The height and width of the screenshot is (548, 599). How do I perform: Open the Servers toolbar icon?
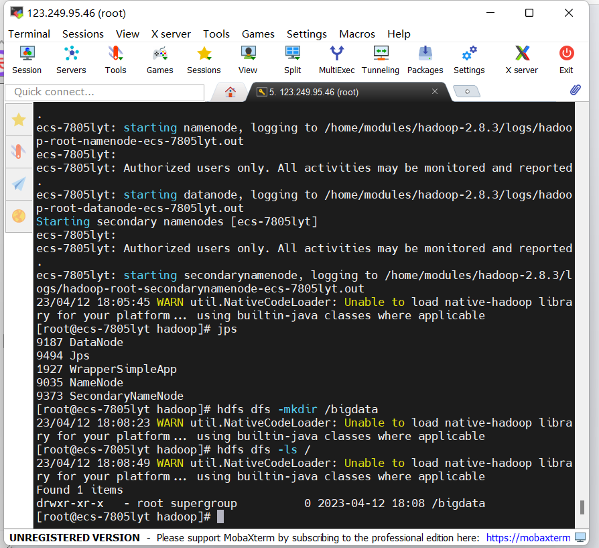pos(71,60)
